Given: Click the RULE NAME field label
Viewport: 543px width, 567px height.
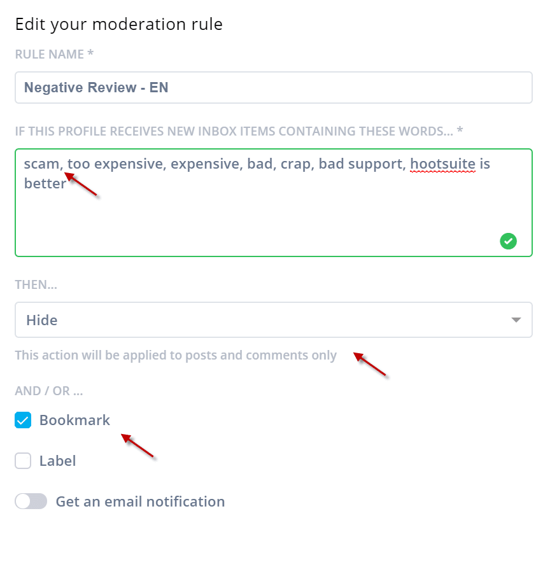Looking at the screenshot, I should [54, 54].
